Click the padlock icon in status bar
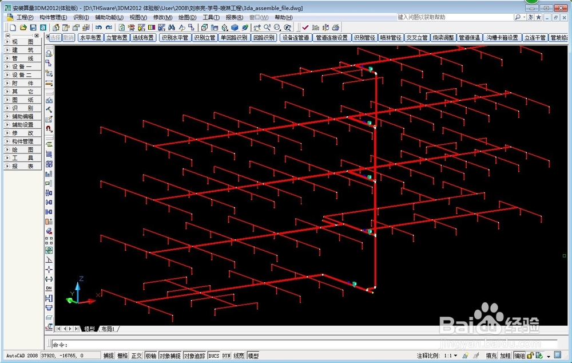This screenshot has height=363, width=572. [530, 356]
